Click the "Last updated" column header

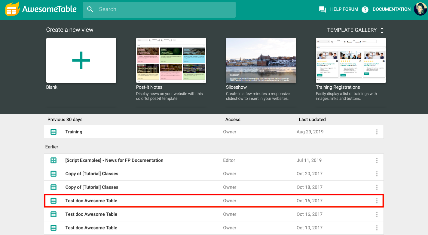[x=312, y=120]
